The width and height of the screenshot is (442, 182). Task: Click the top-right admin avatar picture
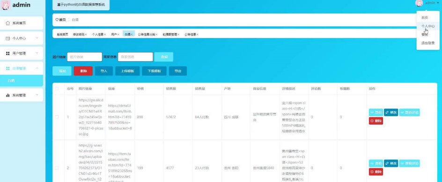pos(419,3)
